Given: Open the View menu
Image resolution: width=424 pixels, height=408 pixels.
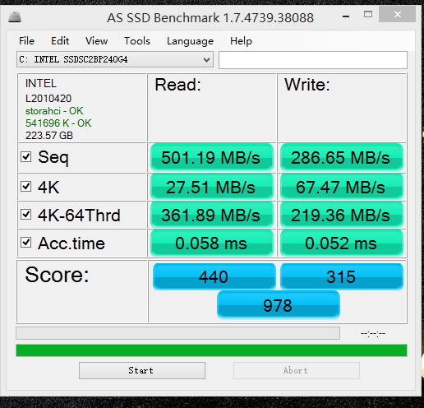Looking at the screenshot, I should (96, 41).
